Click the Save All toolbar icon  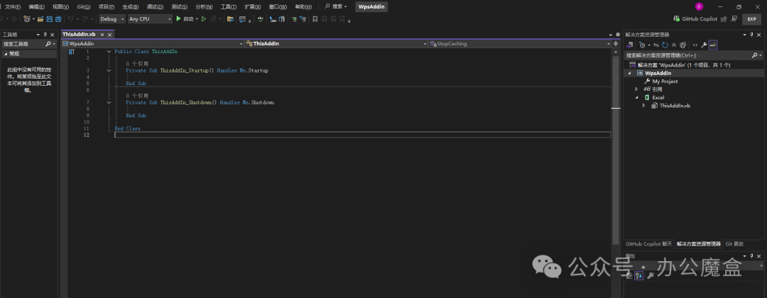click(58, 19)
